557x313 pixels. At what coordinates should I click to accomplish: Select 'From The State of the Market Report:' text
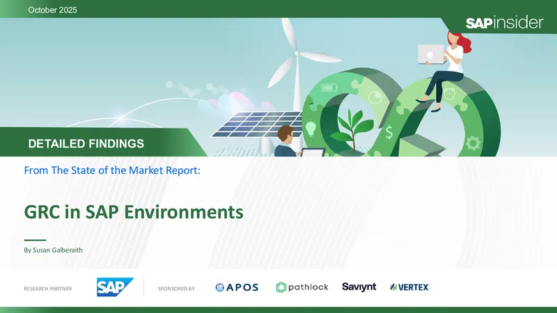pos(112,170)
